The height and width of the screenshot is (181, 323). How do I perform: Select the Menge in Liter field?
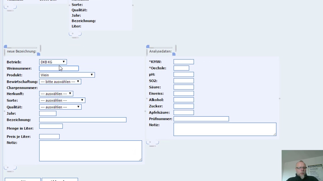tap(51, 126)
